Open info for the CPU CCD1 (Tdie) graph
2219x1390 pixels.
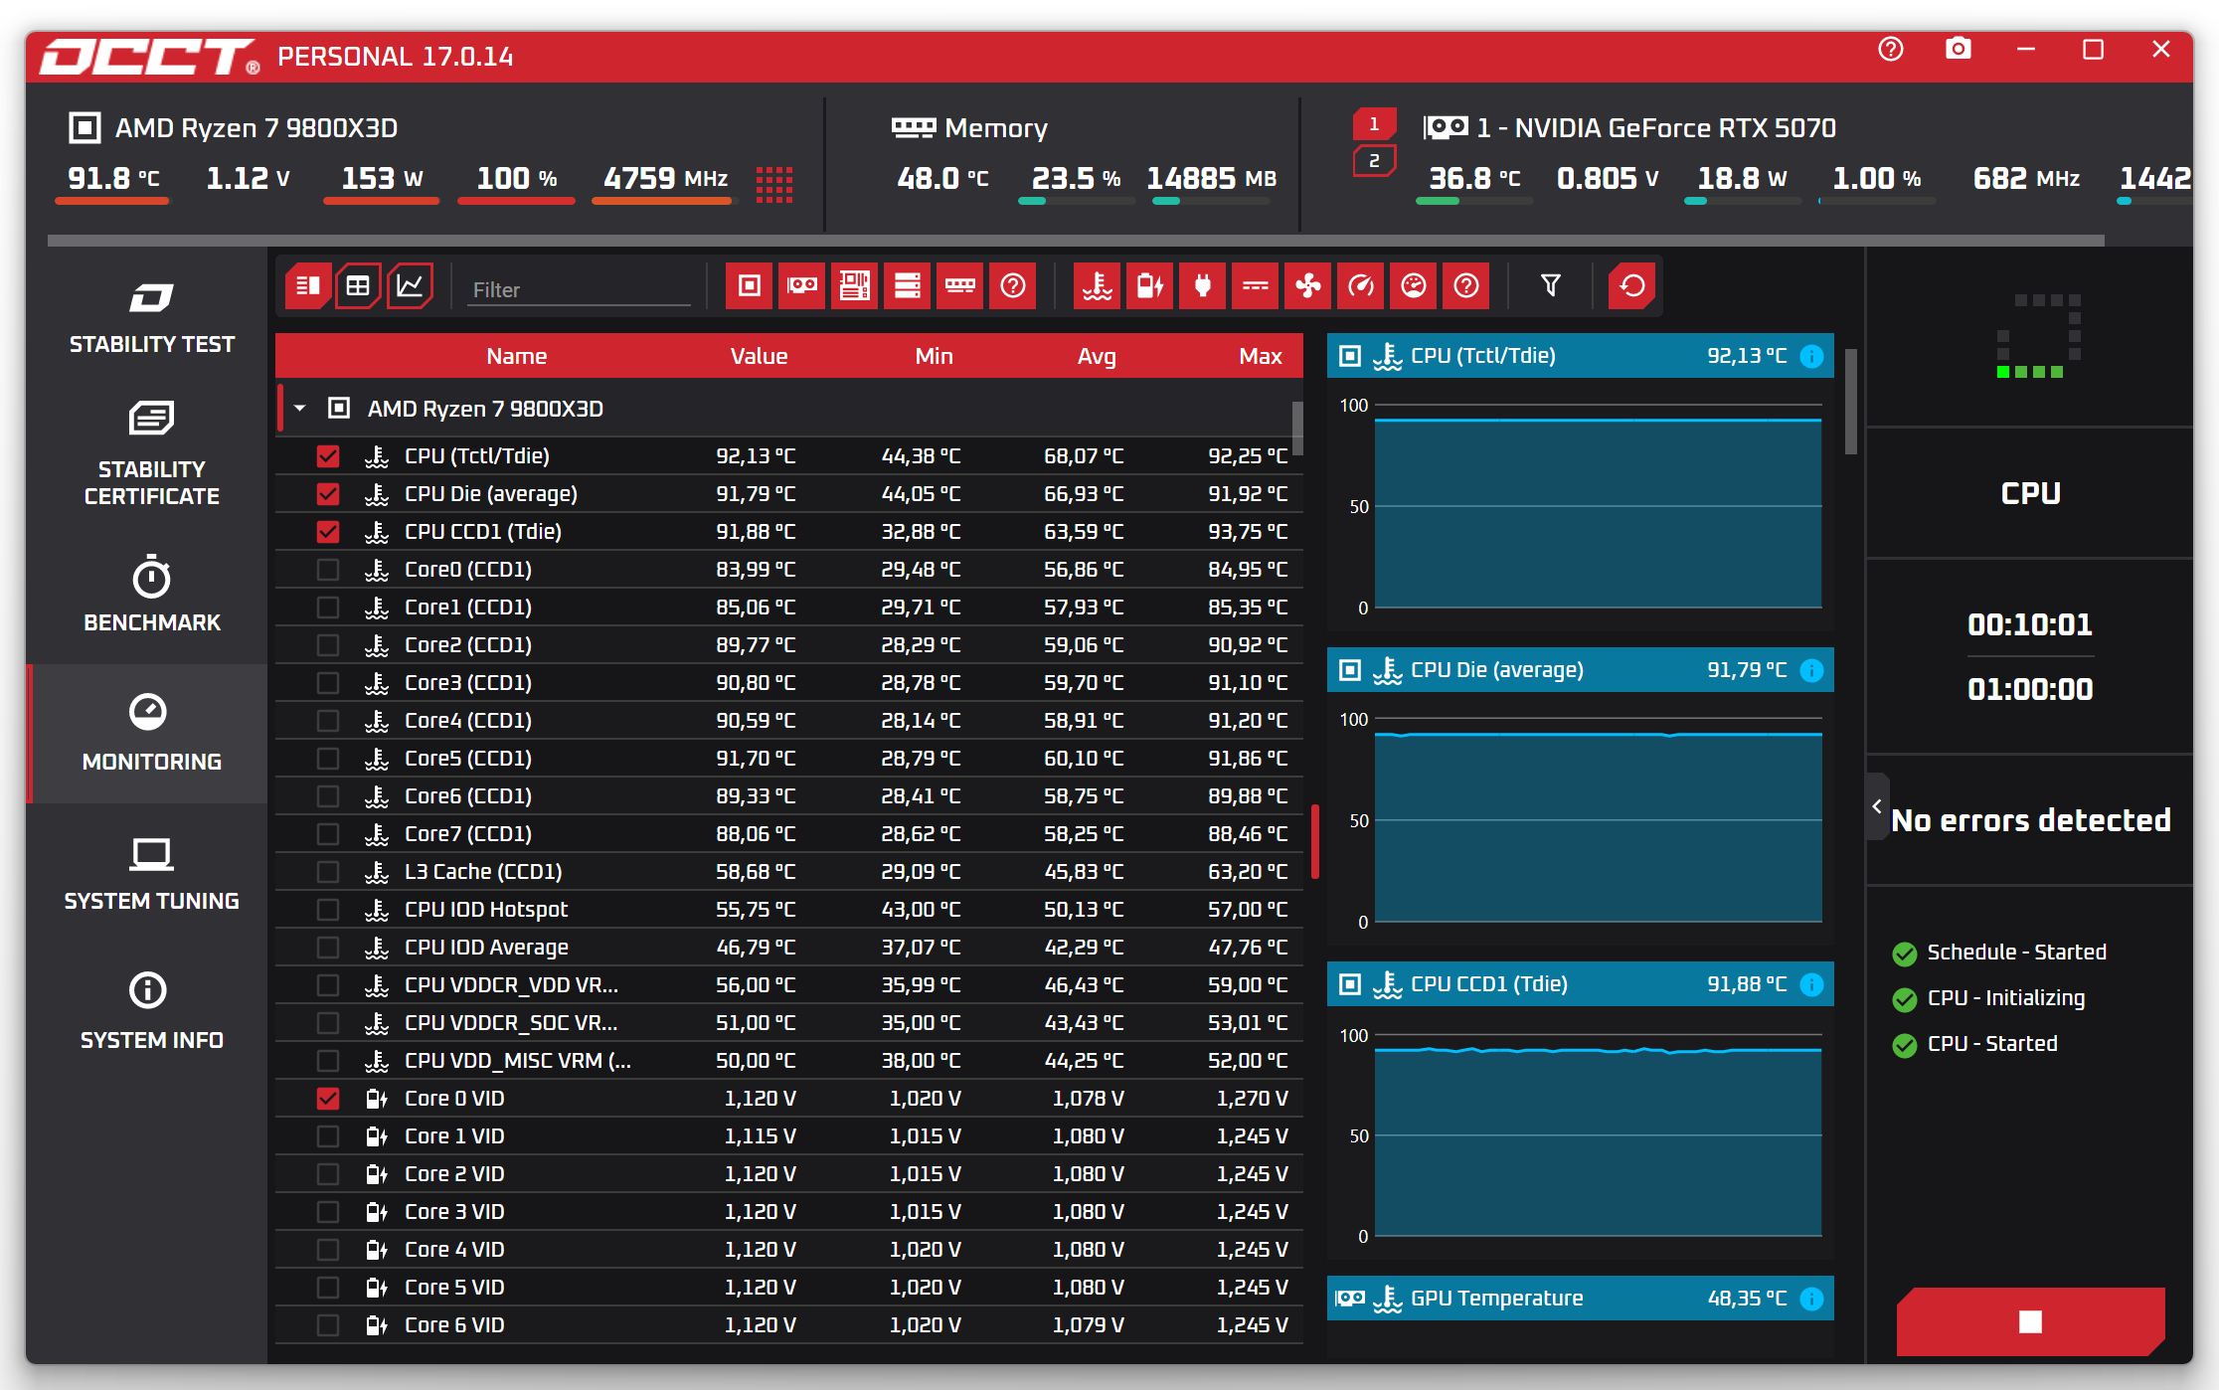(1812, 984)
